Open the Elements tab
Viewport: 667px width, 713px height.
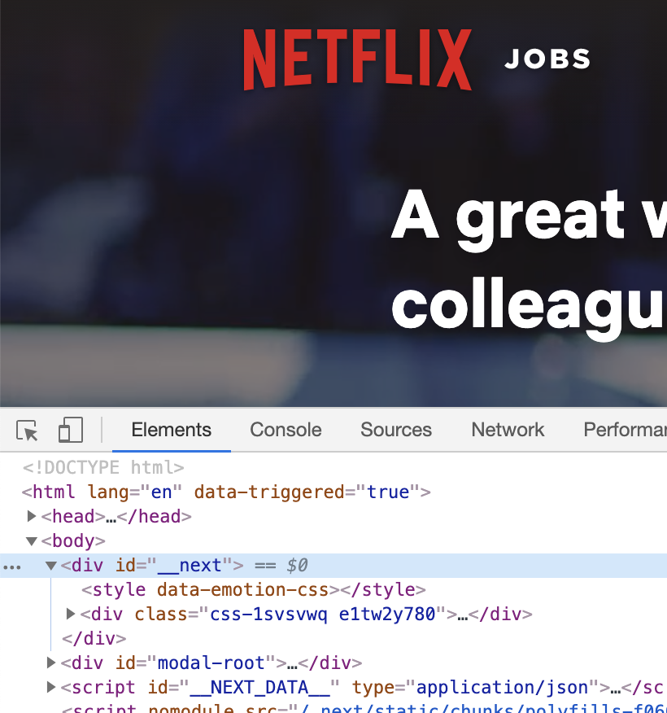tap(172, 431)
